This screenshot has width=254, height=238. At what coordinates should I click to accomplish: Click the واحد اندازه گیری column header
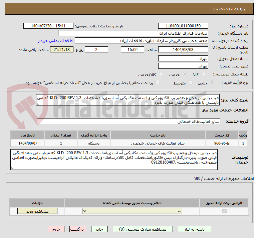(94, 135)
